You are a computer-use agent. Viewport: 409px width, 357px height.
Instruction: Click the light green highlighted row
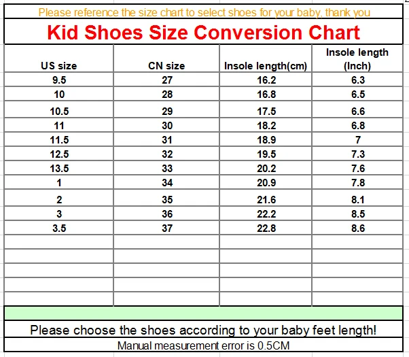203,313
